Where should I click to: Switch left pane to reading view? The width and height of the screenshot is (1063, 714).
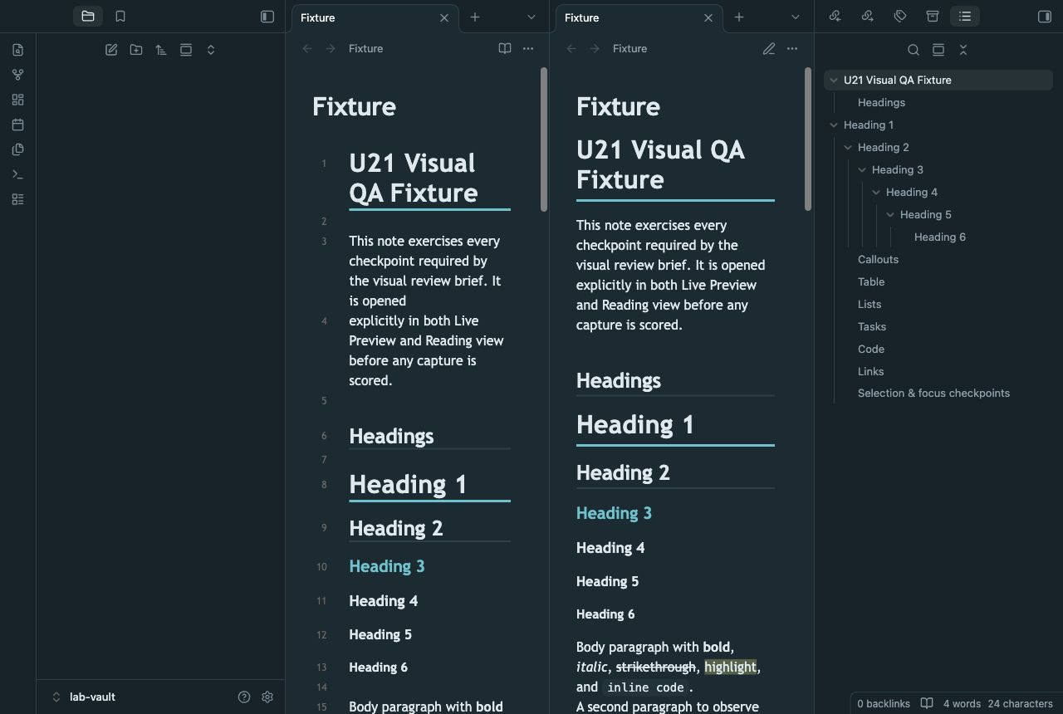(x=505, y=48)
